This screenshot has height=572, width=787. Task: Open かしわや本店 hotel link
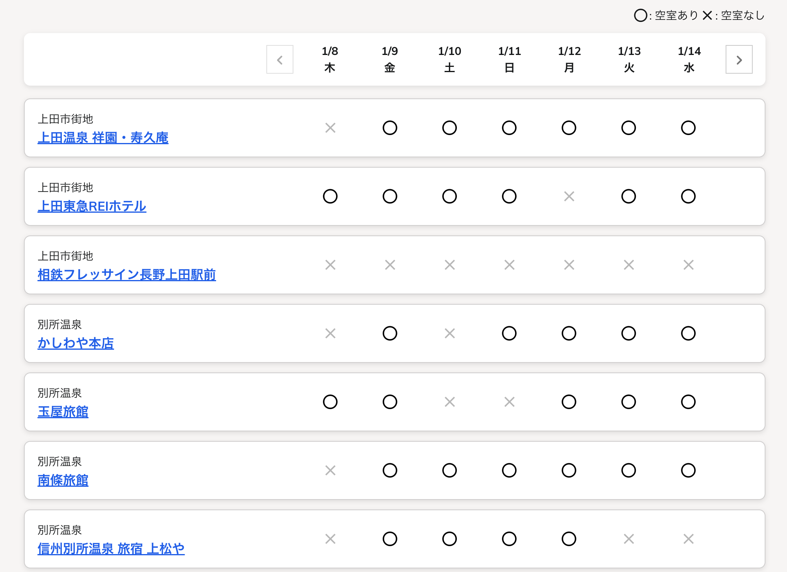(76, 343)
